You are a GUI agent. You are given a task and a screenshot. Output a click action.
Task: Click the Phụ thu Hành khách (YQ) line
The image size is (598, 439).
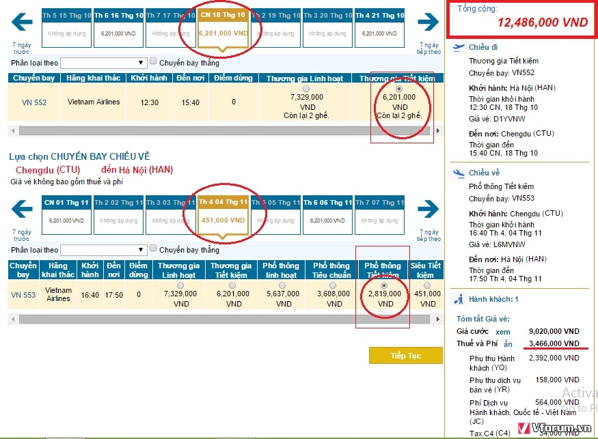coord(524,363)
